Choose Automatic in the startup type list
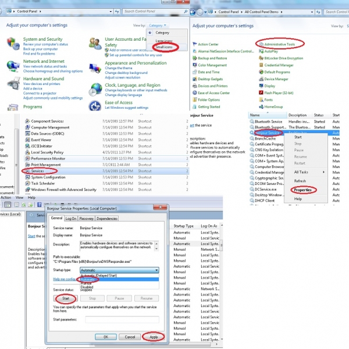This screenshot has width=349, height=349. coord(119,279)
